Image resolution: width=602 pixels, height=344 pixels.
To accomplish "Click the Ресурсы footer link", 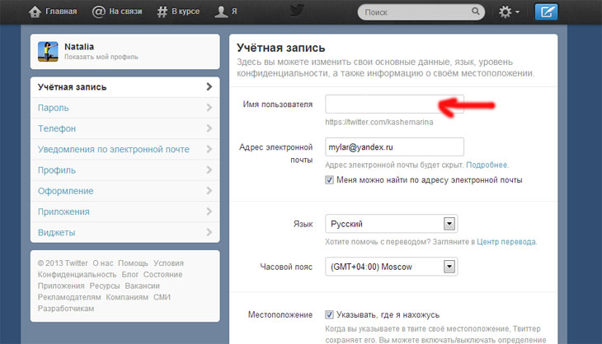I will [x=105, y=286].
